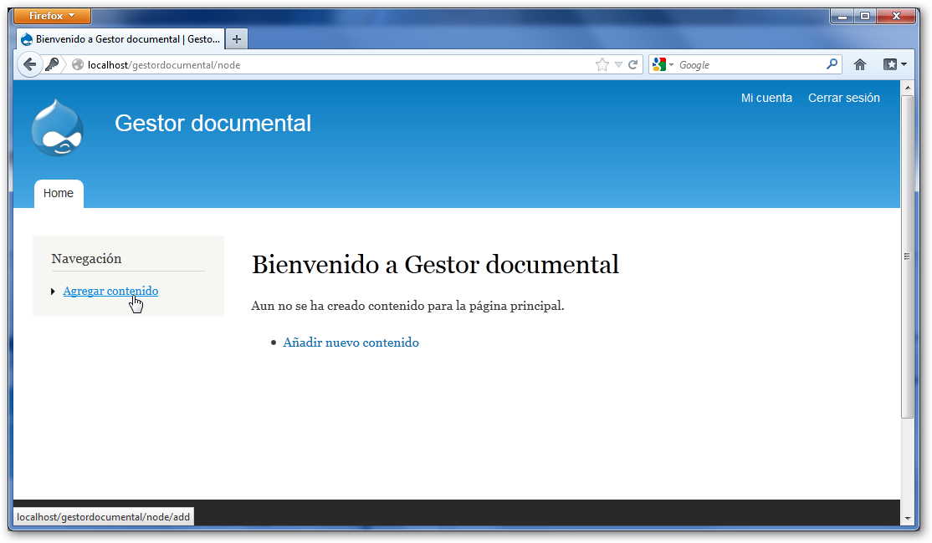Reload the page with the refresh icon
Viewport: 932px width, 543px height.
click(633, 64)
